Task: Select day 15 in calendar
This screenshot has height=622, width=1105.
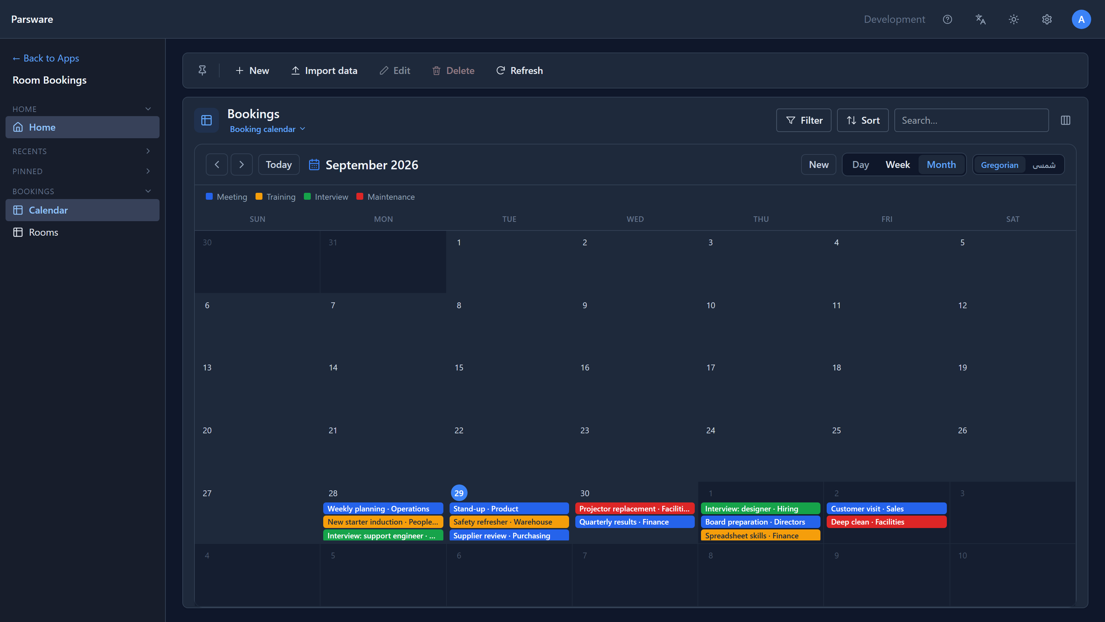Action: (459, 367)
